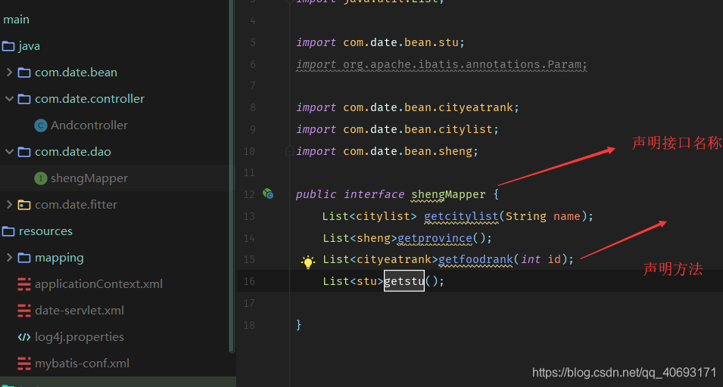Viewport: 723px width, 387px height.
Task: Click the mapping folder icon
Action: point(24,258)
